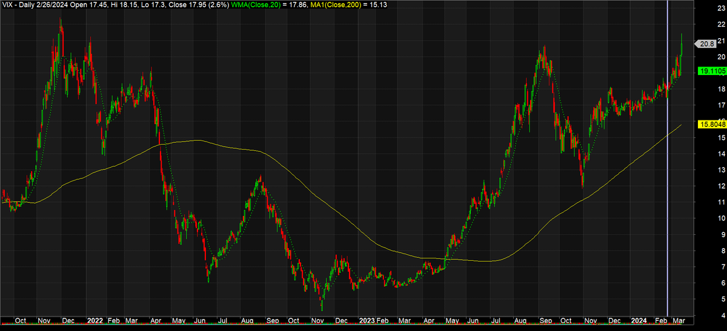The height and width of the screenshot is (331, 727).
Task: Click the green 19.1105 WMA value tag
Action: pyautogui.click(x=712, y=71)
